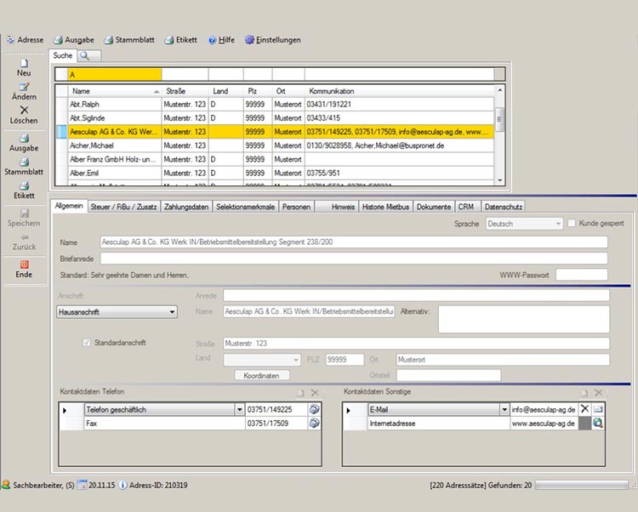
Task: Open the CRM tab
Action: coord(467,207)
